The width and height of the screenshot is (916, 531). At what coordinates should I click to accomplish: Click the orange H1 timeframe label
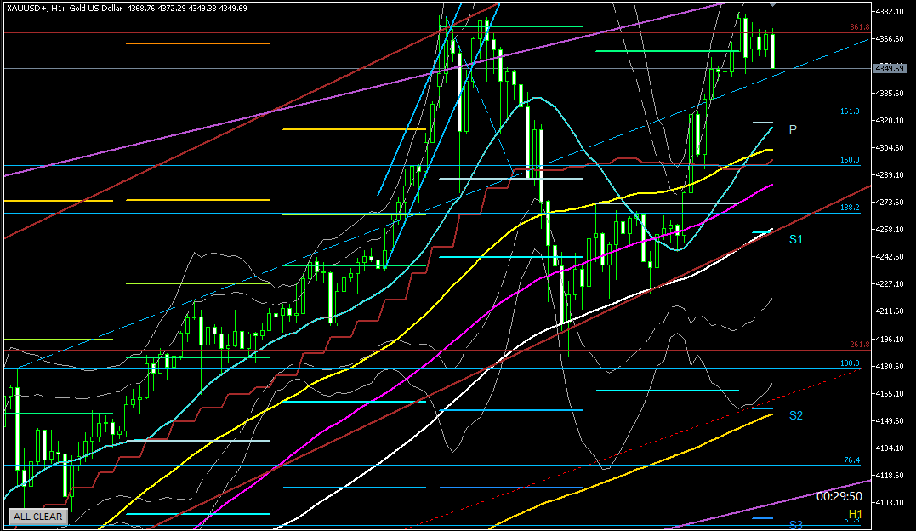click(855, 514)
